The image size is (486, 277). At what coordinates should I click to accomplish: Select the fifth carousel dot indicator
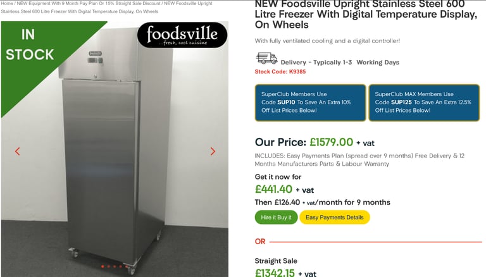pos(127,266)
